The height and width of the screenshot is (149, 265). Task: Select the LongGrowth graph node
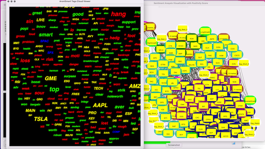pyautogui.click(x=205, y=32)
